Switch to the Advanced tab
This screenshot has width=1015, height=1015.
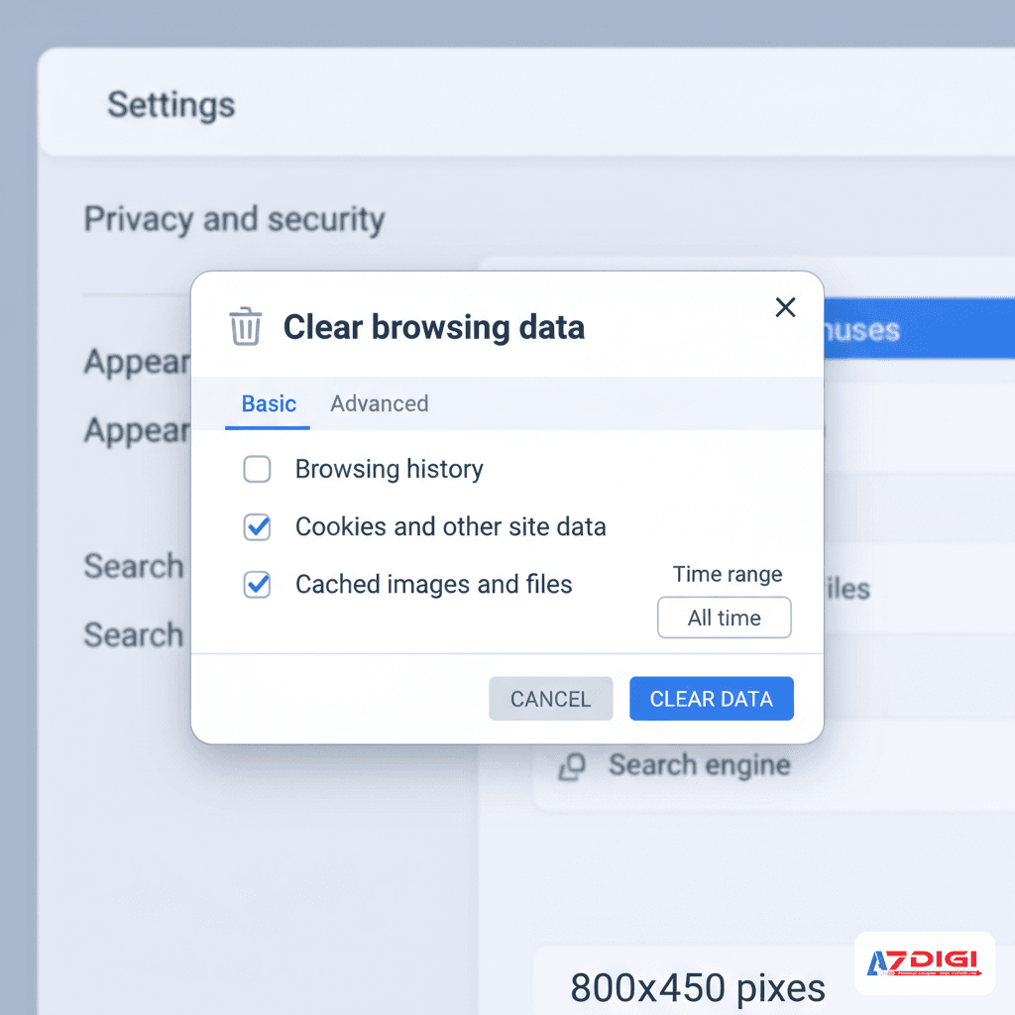[380, 403]
